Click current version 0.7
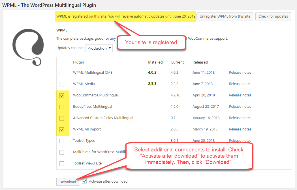Viewport: 297px width, 190px height. 173,118
